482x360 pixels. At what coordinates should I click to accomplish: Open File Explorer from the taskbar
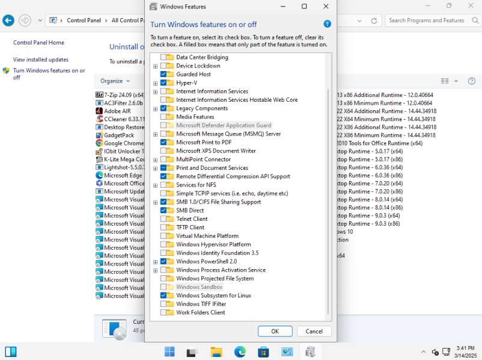(x=216, y=352)
